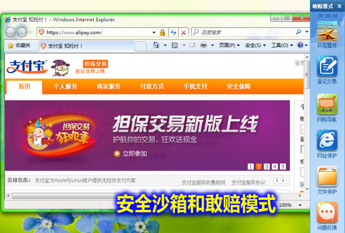Image resolution: width=345 pixels, height=233 pixels.
Task: Expand the 页面(P) dropdown menu
Action: coord(229,45)
